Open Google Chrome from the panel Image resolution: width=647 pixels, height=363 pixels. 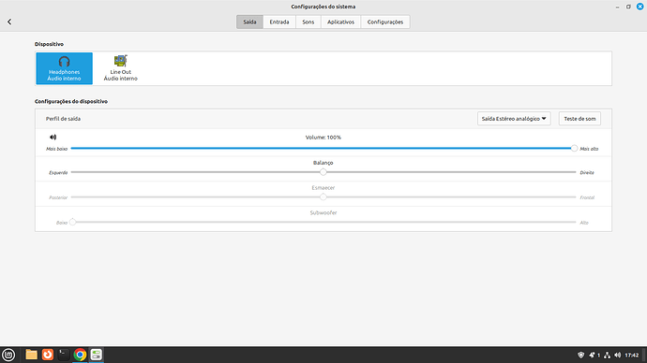click(x=80, y=355)
